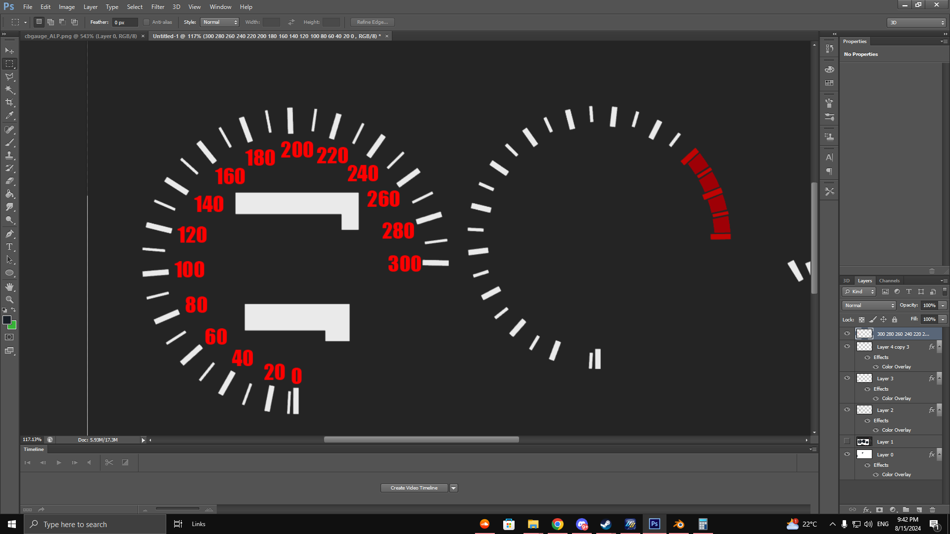This screenshot has height=534, width=950.
Task: Select the Eyedropper tool
Action: pos(9,116)
